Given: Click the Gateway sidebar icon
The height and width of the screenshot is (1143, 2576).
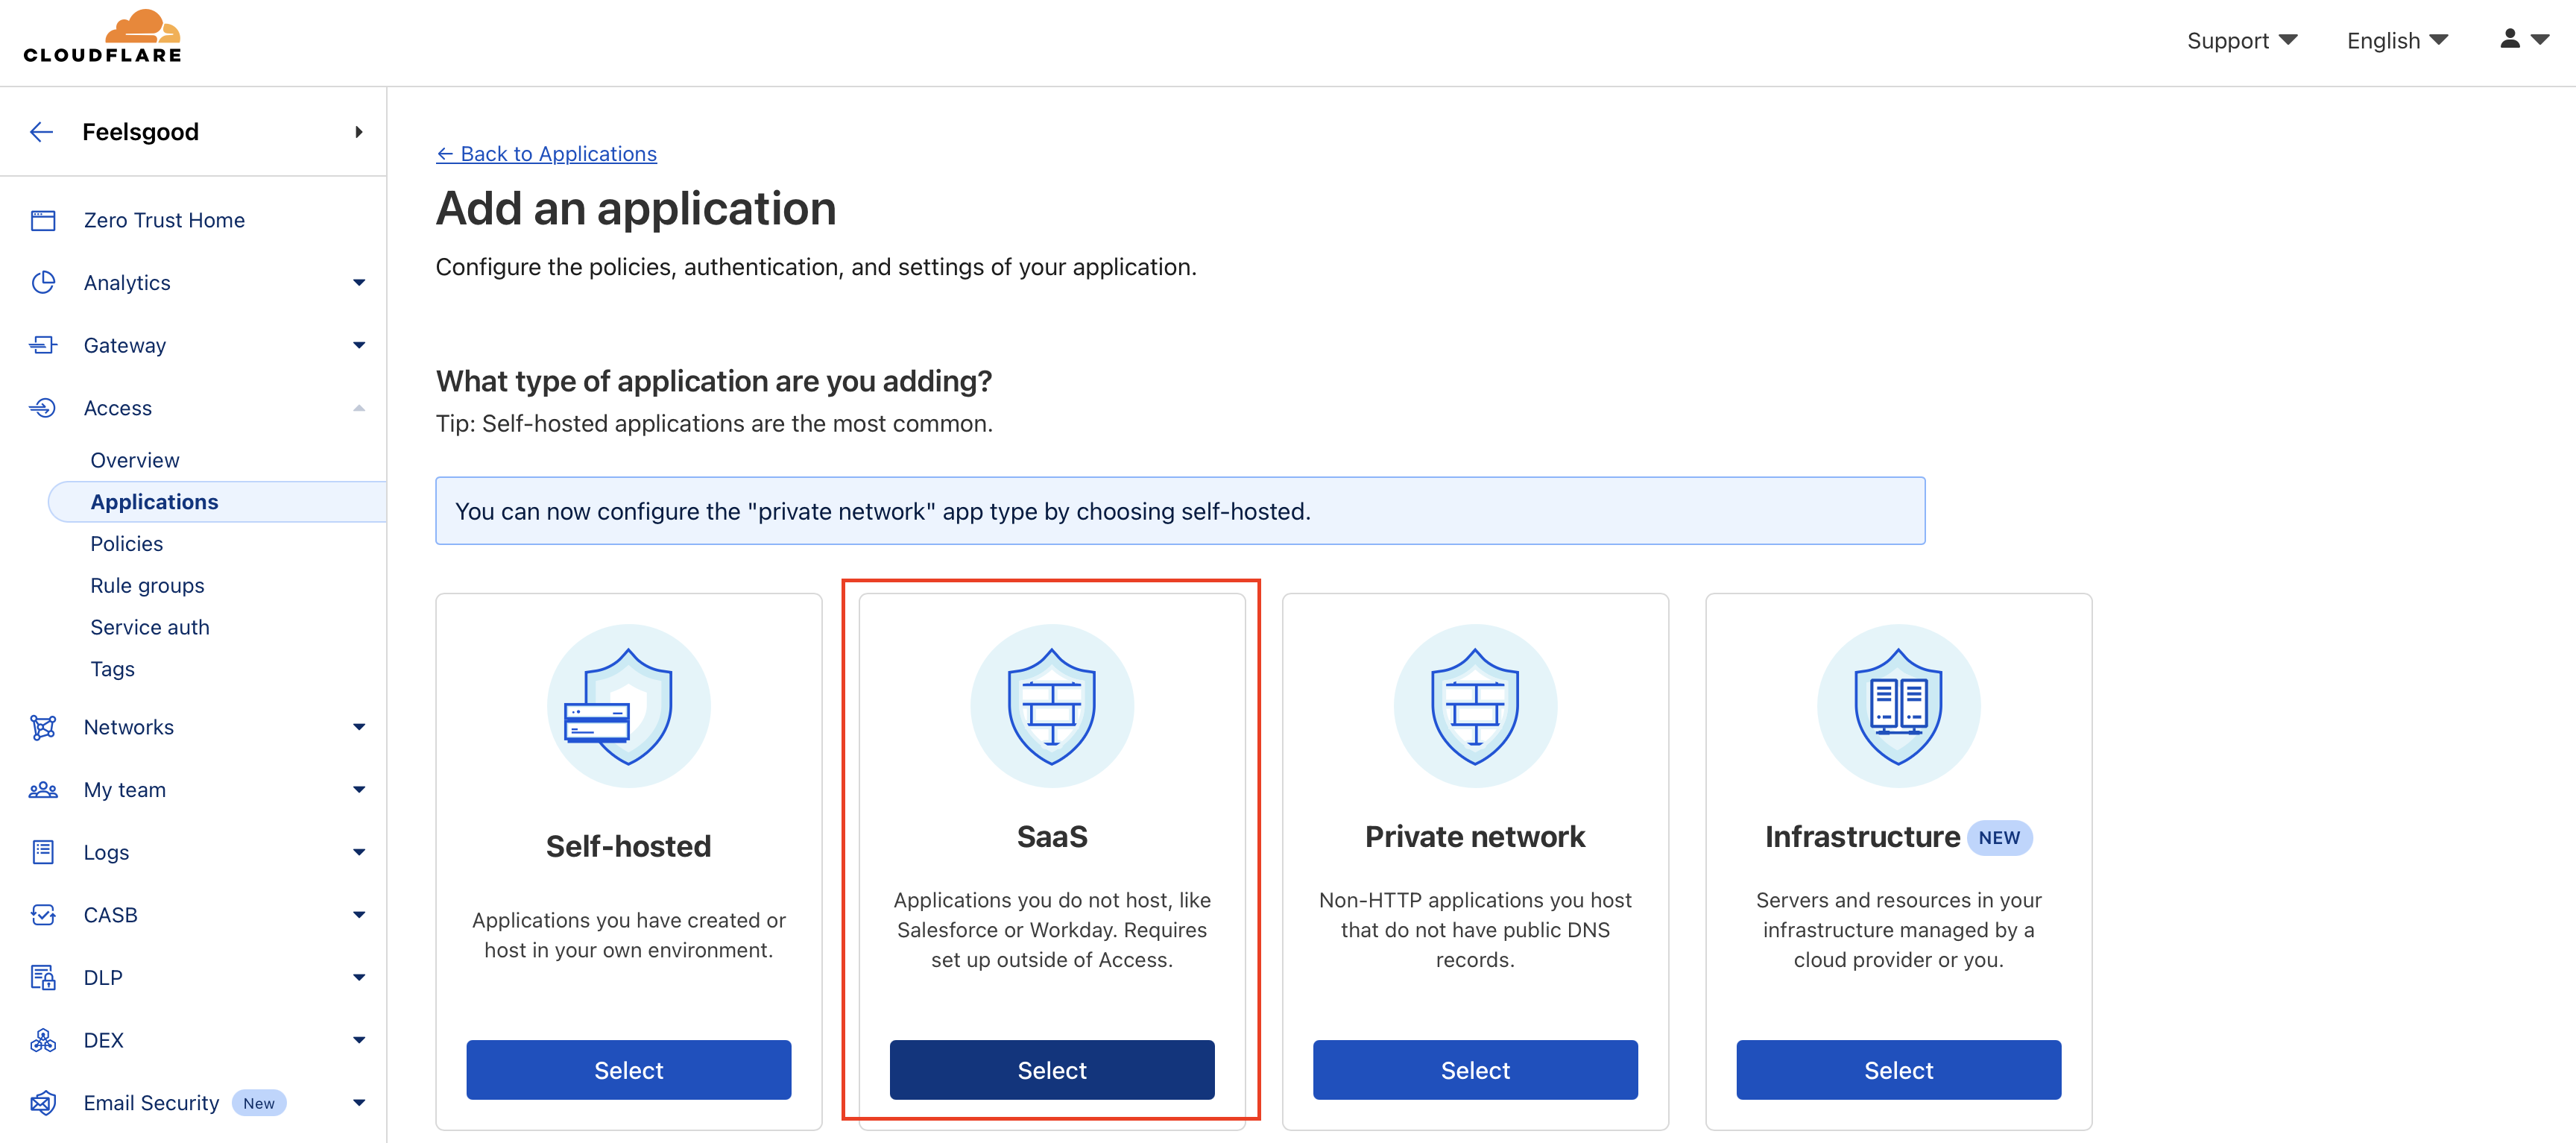Looking at the screenshot, I should pyautogui.click(x=43, y=345).
